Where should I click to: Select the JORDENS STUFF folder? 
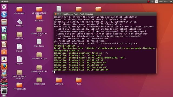39,10
